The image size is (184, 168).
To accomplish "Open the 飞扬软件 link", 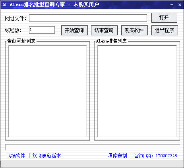I will (x=16, y=156).
